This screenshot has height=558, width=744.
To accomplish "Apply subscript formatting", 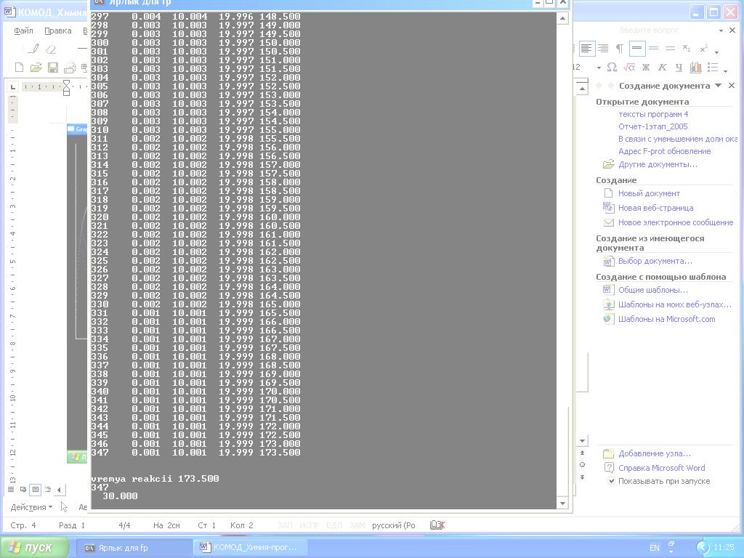I will [687, 49].
